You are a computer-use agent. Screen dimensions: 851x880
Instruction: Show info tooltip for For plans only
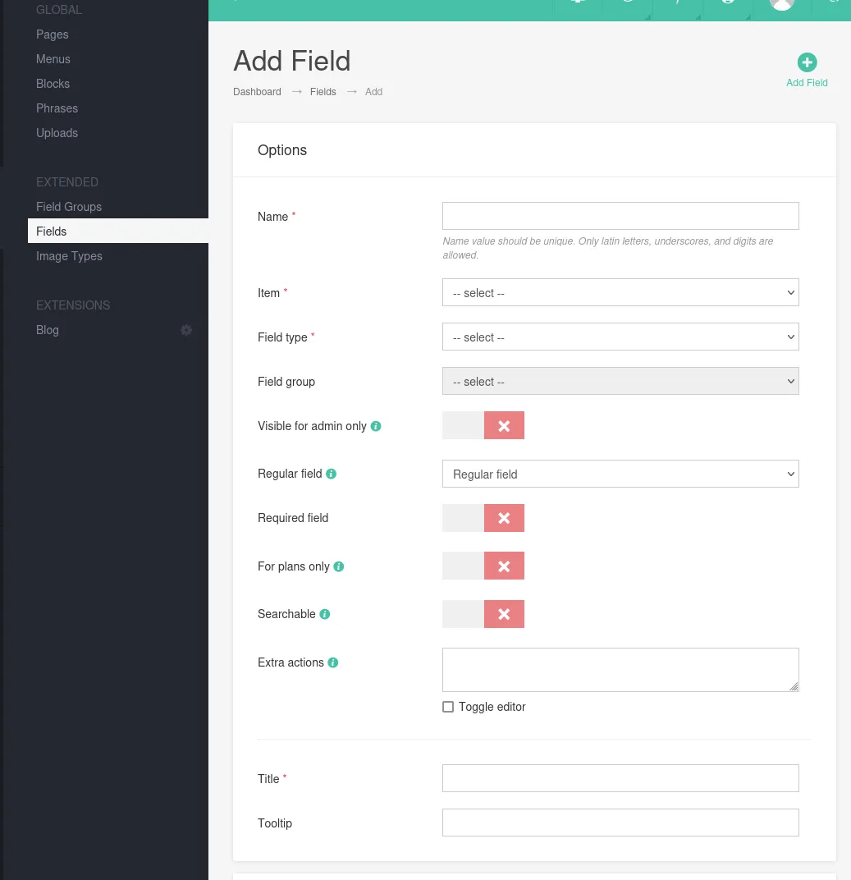[x=339, y=567]
